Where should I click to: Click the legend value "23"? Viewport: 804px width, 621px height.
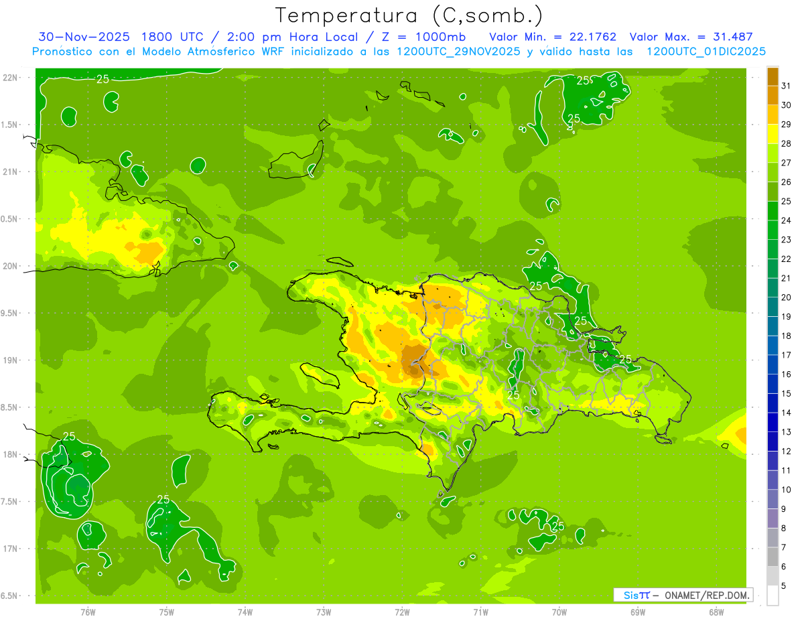[x=787, y=240]
